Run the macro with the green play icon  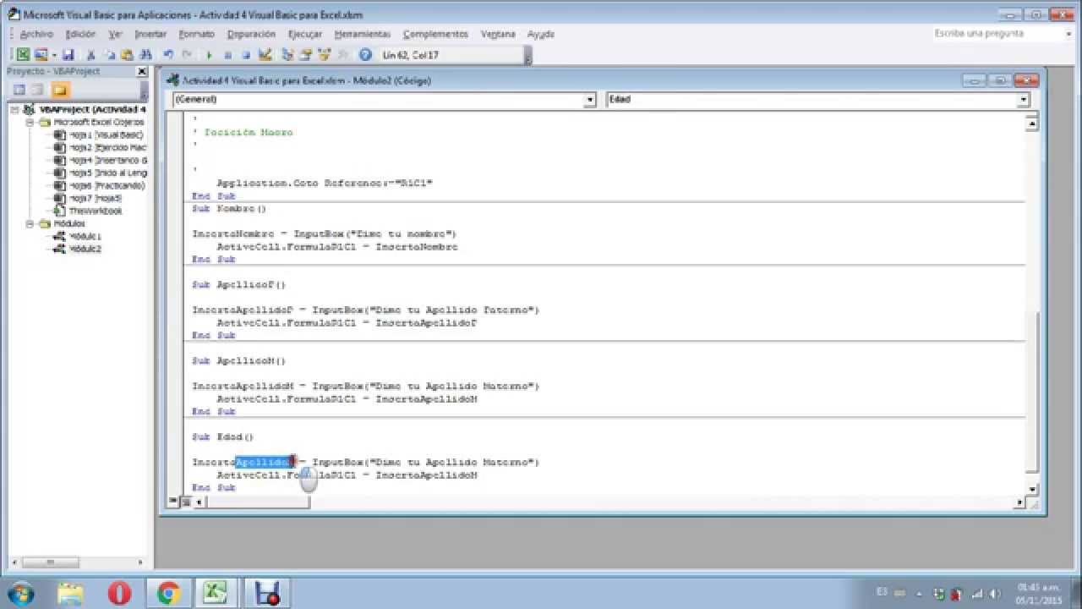click(209, 55)
